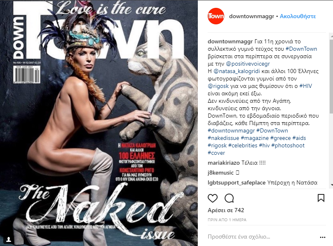Open the #nakedissue hashtag
333x246 pixels.
point(223,138)
